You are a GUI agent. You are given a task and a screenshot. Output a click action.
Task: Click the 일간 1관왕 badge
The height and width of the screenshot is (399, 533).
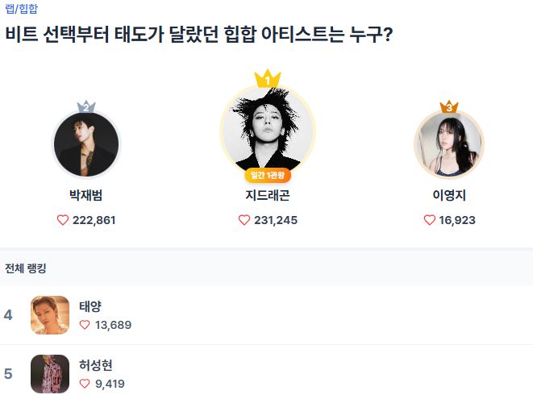(x=268, y=175)
